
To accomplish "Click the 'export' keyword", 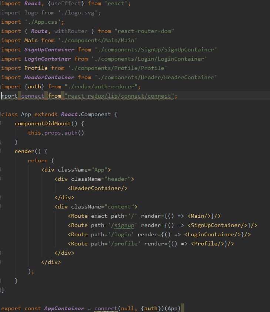I will click(11, 308).
